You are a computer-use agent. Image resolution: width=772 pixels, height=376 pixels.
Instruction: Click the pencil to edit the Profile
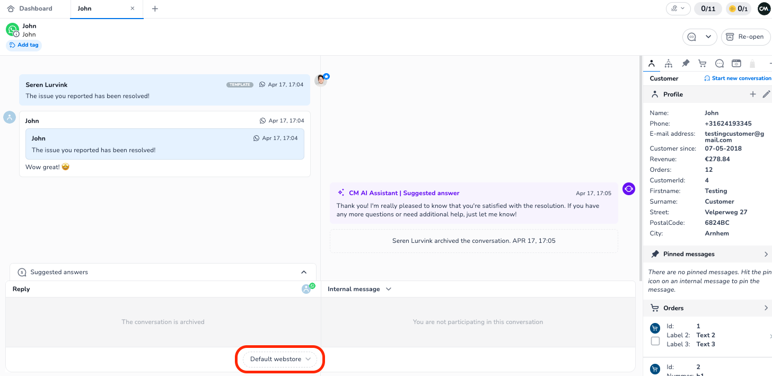[x=767, y=94]
